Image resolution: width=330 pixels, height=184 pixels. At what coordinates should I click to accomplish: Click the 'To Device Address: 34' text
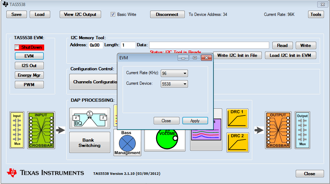pos(208,14)
